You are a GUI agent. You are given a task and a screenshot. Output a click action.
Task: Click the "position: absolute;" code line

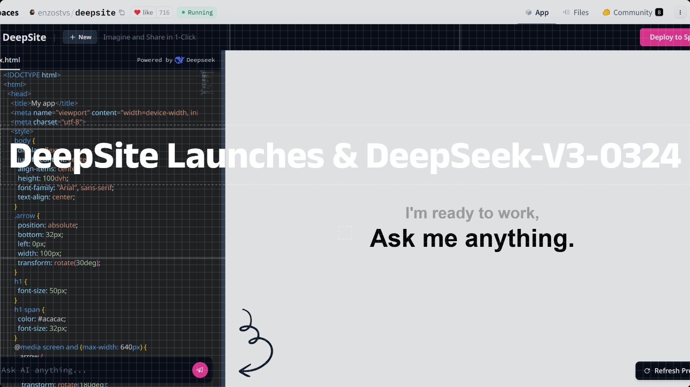pos(48,225)
